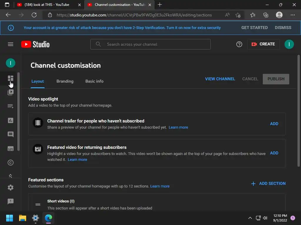Click the Search across your channel field

click(x=150, y=44)
